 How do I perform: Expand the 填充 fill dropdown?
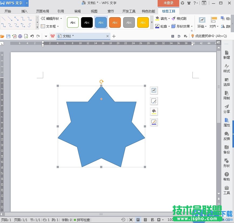click(169, 19)
